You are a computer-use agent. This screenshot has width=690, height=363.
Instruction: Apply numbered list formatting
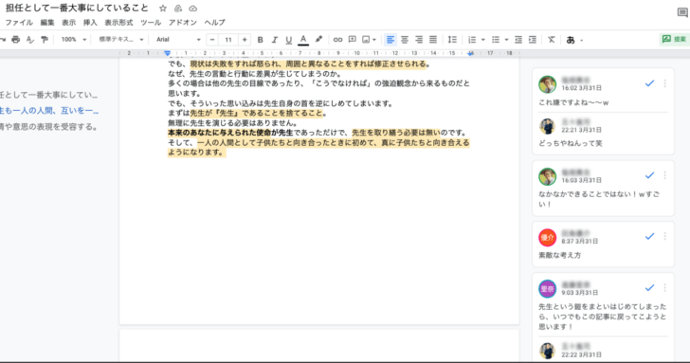472,40
